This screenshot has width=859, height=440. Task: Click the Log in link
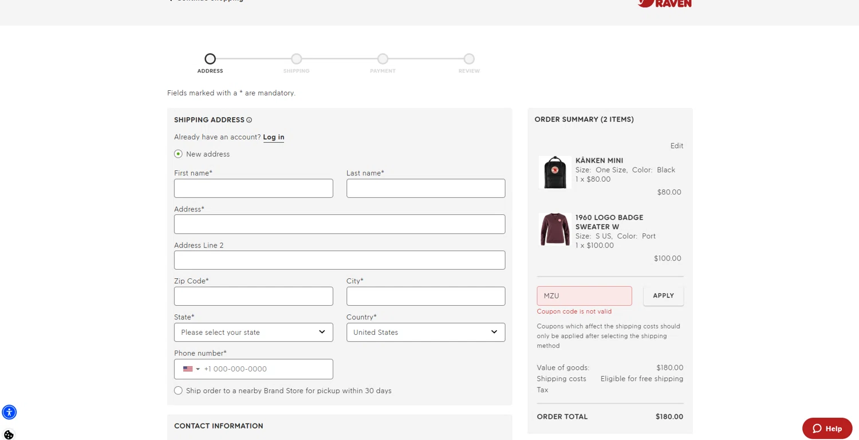pos(274,137)
